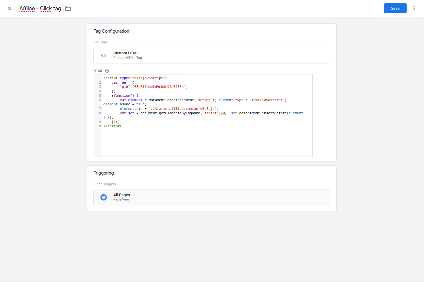
Task: Rename the tag title Affilae - Click tag
Action: coord(40,9)
